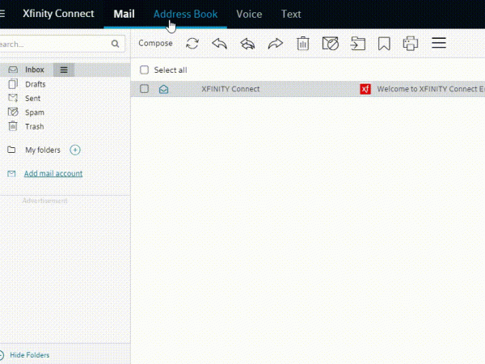Open the Voice tab
The image size is (485, 364).
[249, 14]
